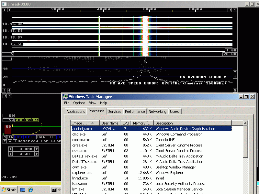Image resolution: width=259 pixels, height=194 pixels.
Task: Click right-arrow button at waterfall's top-left corner
Action: [4, 10]
